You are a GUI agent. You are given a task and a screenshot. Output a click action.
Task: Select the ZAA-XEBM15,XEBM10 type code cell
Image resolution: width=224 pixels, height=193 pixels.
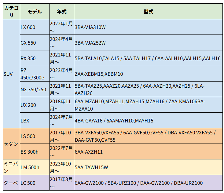[x=148, y=74]
